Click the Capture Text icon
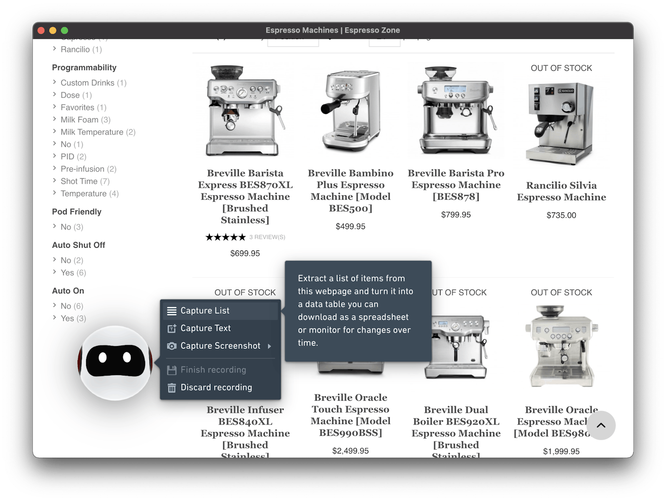The image size is (666, 501). (172, 328)
